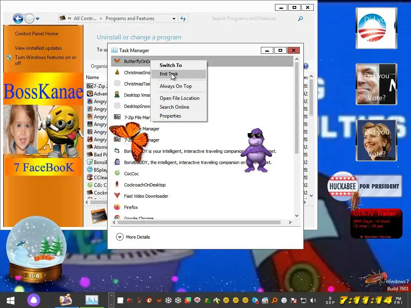Click the yellow taskbar clock display
This screenshot has width=411, height=308.
(x=366, y=300)
